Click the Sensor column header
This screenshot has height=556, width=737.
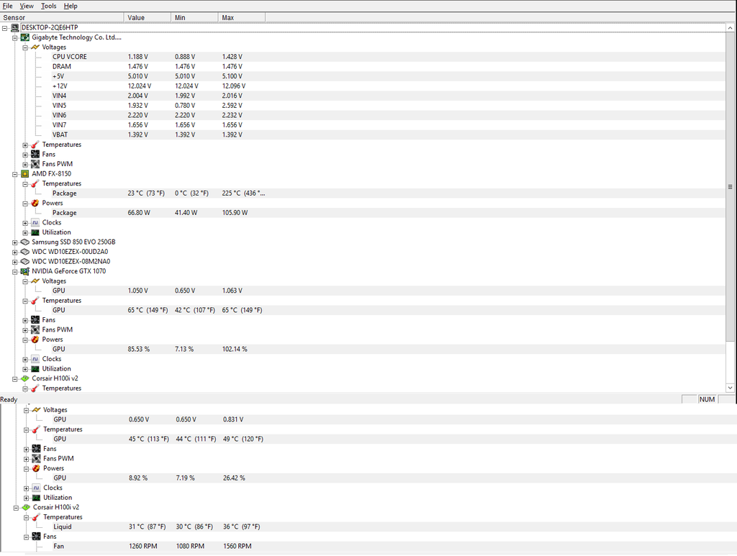pos(62,18)
